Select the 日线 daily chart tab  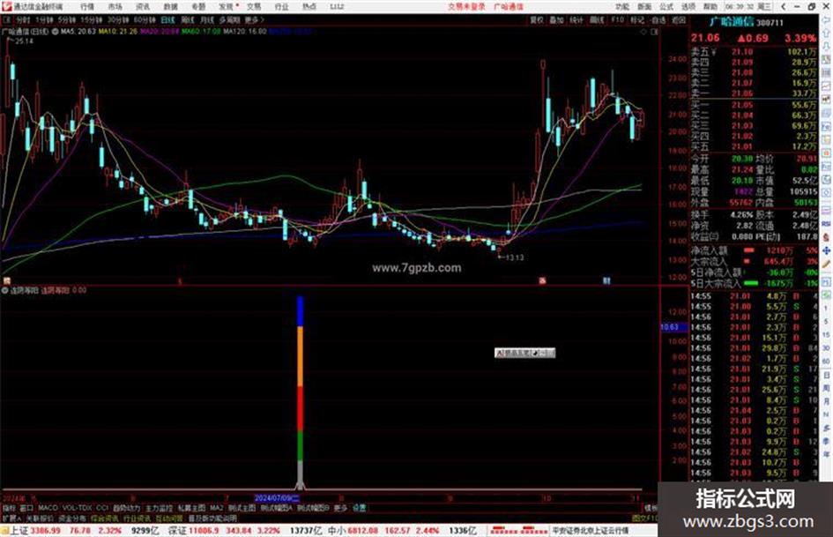[167, 19]
